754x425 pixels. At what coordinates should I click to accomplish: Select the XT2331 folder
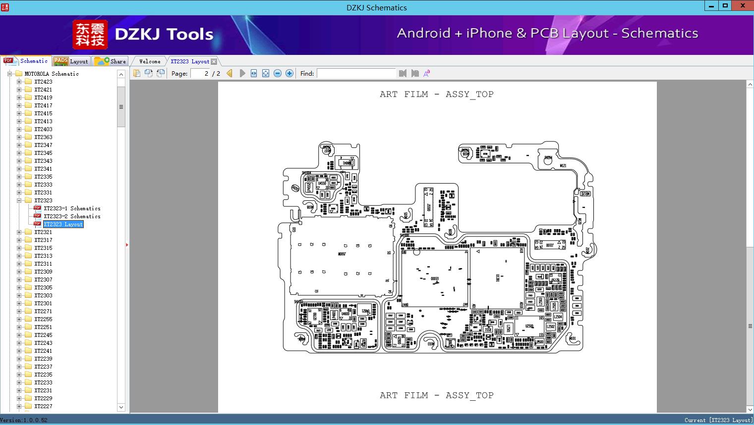point(43,192)
